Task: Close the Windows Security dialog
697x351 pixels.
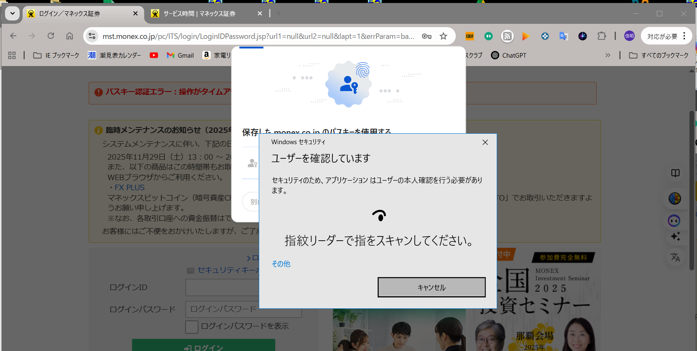Action: click(485, 142)
